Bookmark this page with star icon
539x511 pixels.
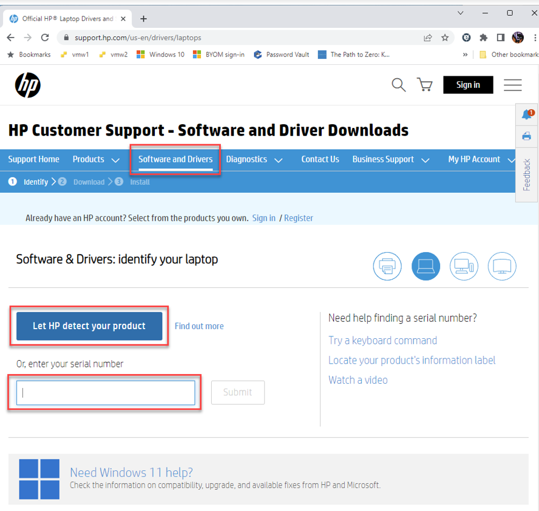tap(445, 38)
